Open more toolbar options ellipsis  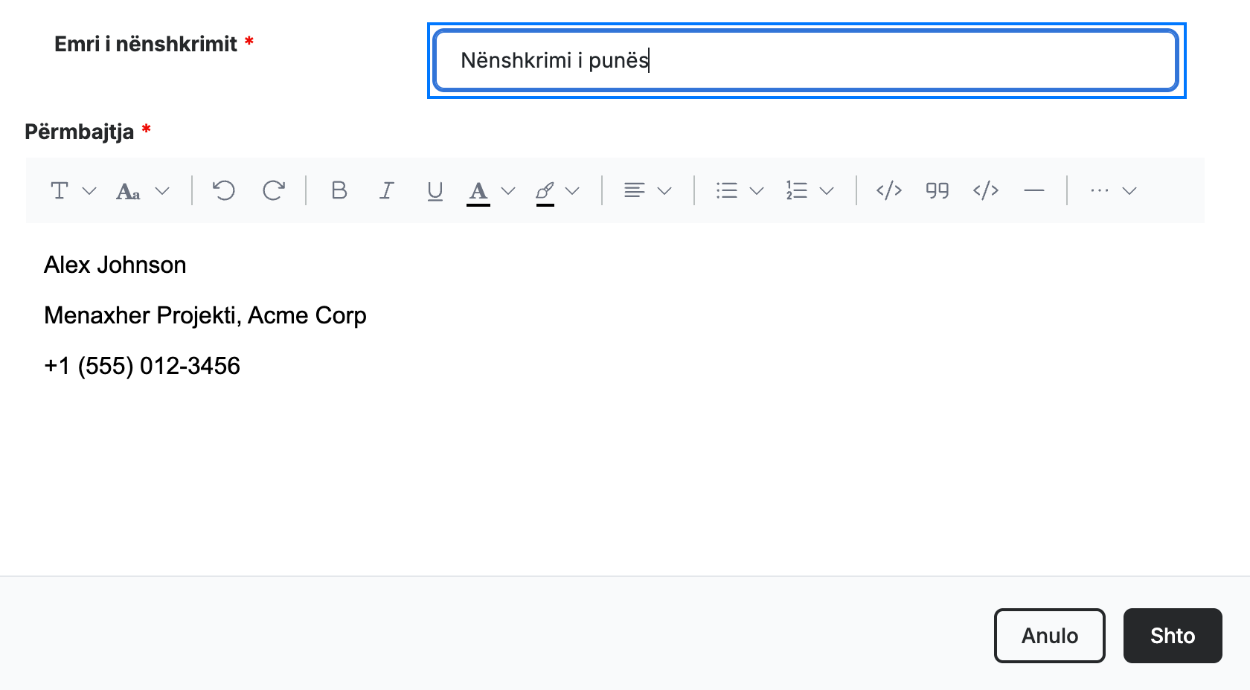[1100, 191]
